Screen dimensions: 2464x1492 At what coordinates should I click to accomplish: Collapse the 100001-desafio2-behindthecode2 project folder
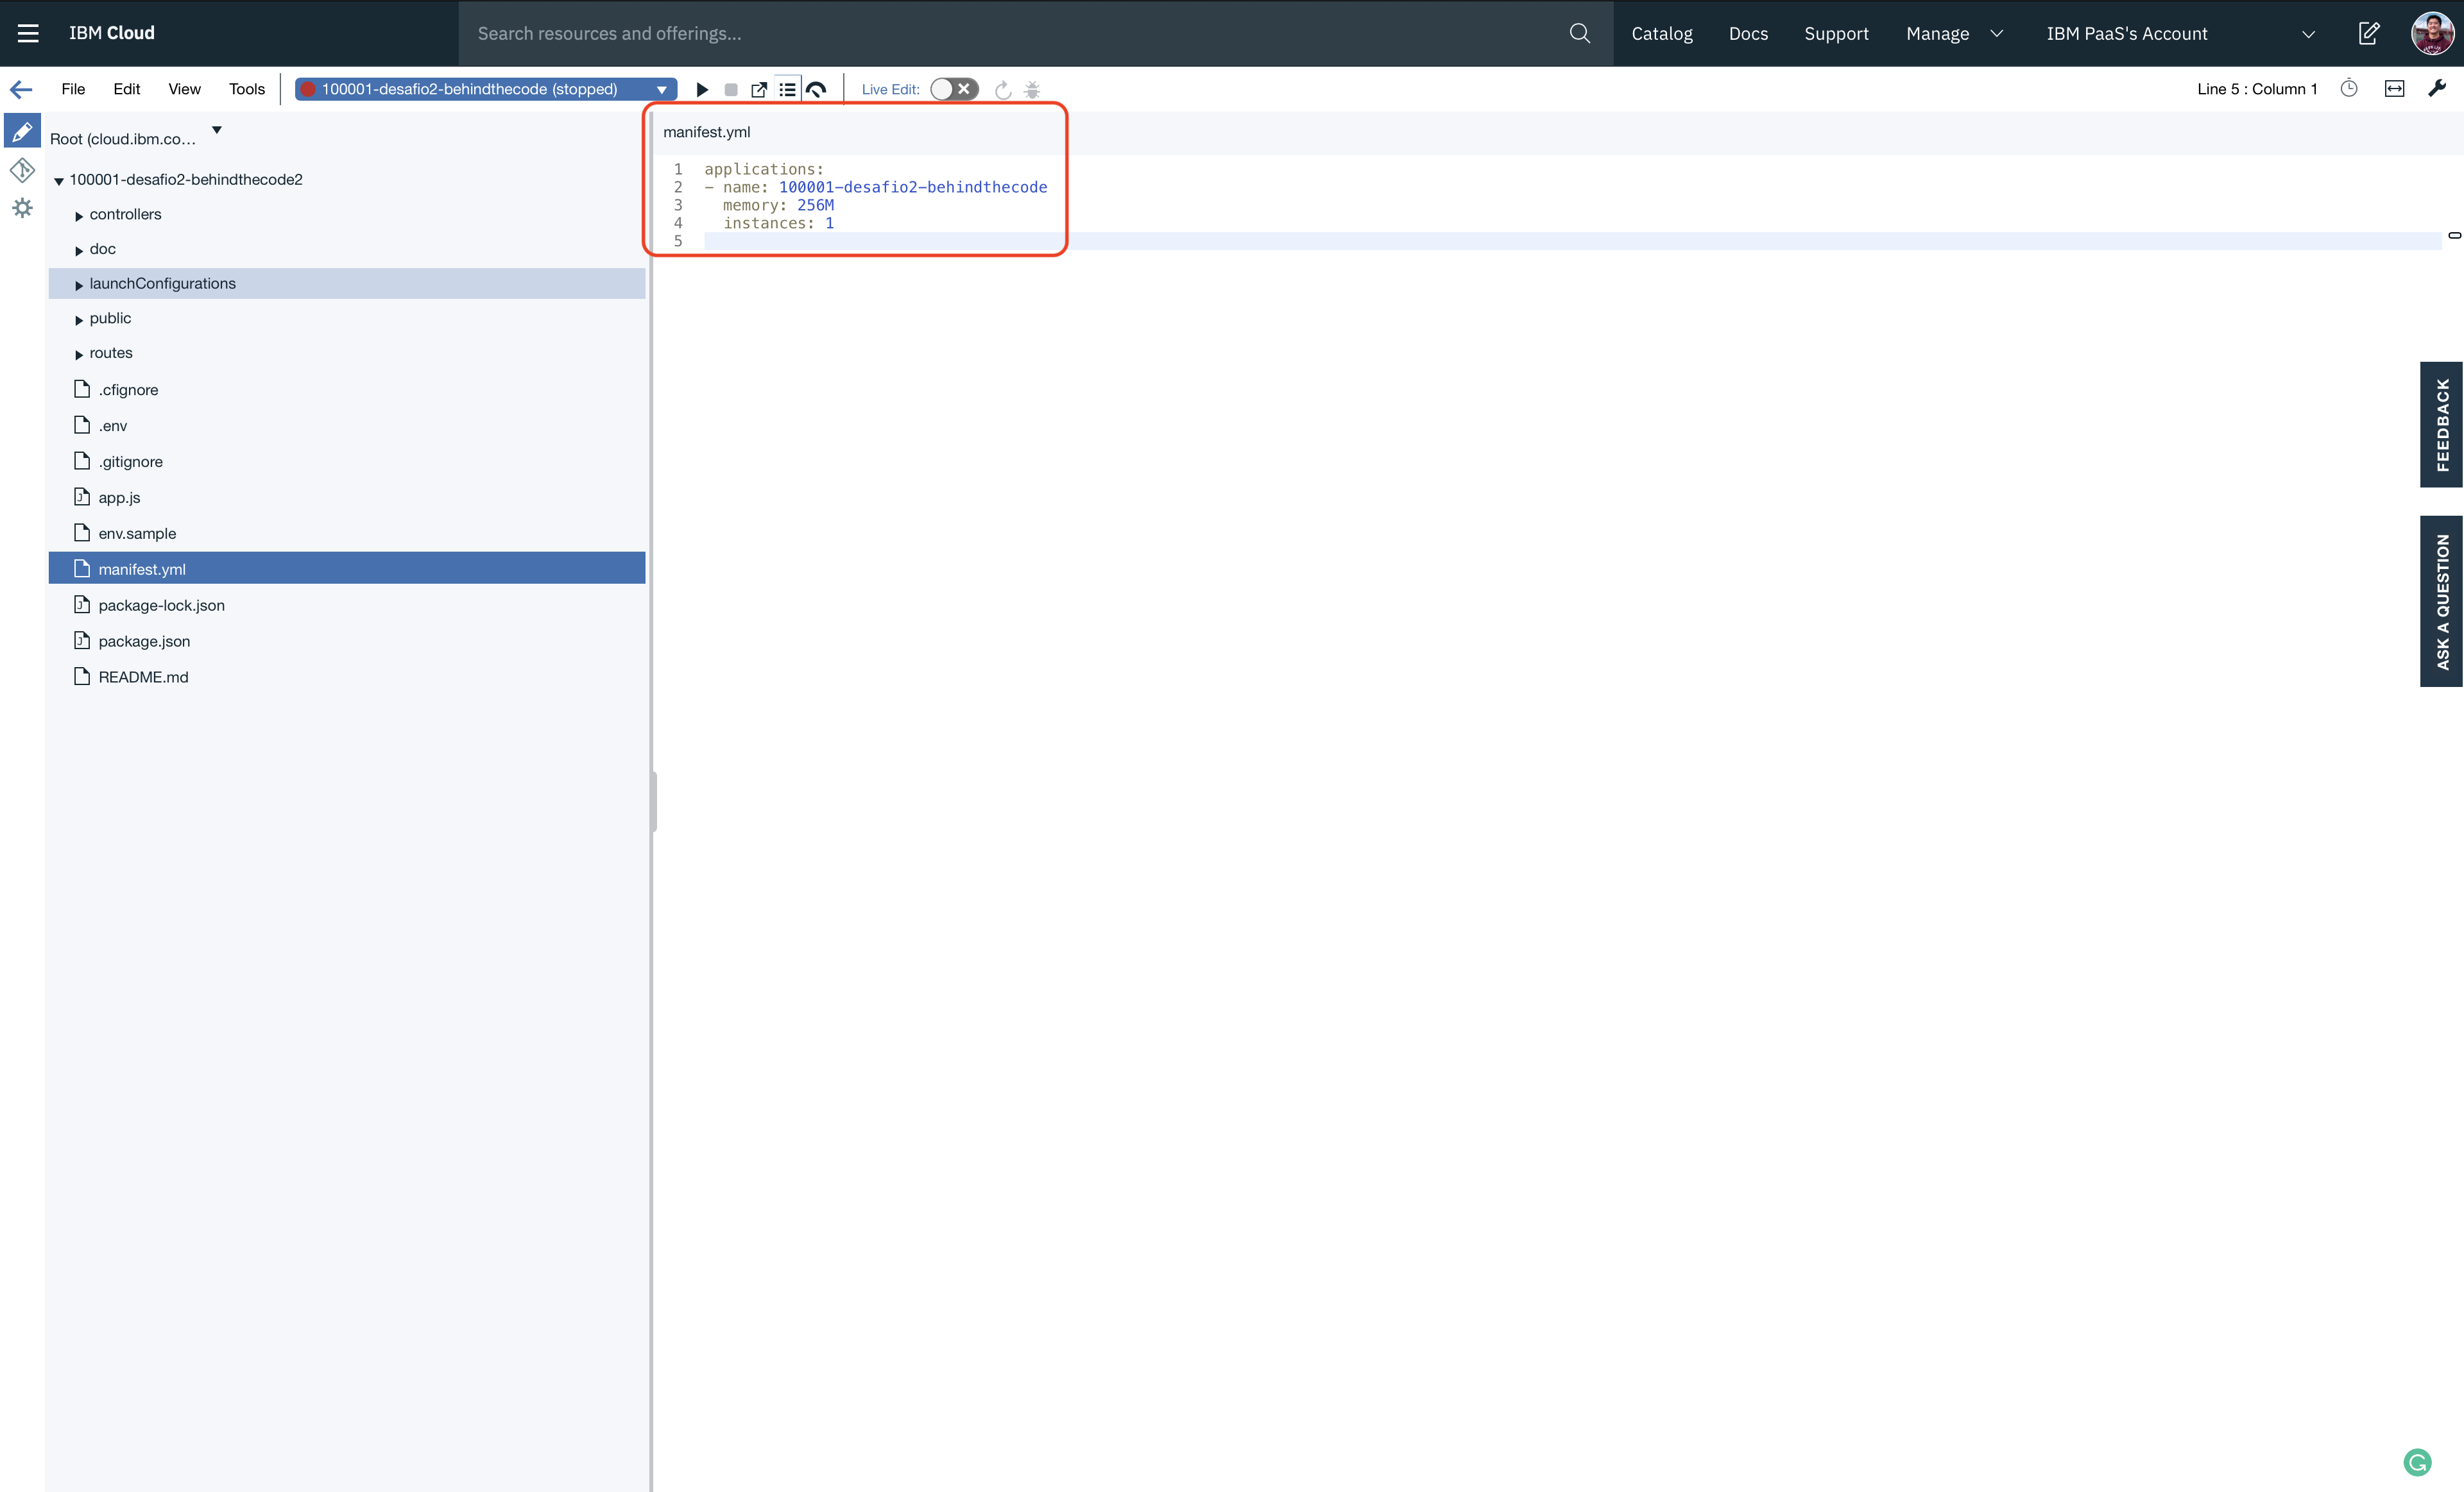[59, 181]
